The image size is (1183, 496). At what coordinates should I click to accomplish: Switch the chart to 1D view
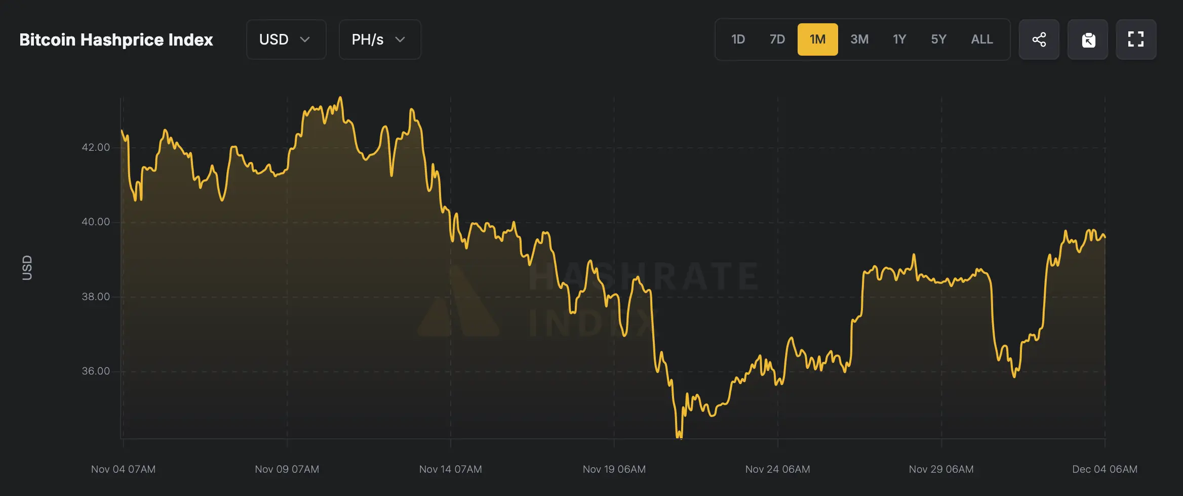point(738,39)
